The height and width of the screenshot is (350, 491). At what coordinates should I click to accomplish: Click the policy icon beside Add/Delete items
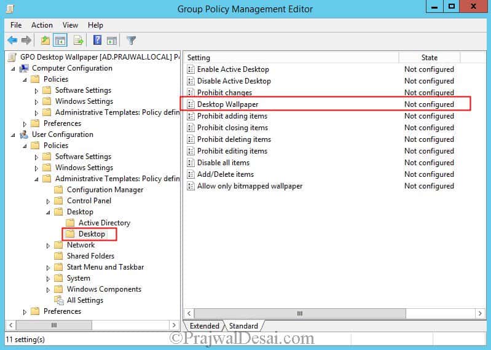point(191,174)
